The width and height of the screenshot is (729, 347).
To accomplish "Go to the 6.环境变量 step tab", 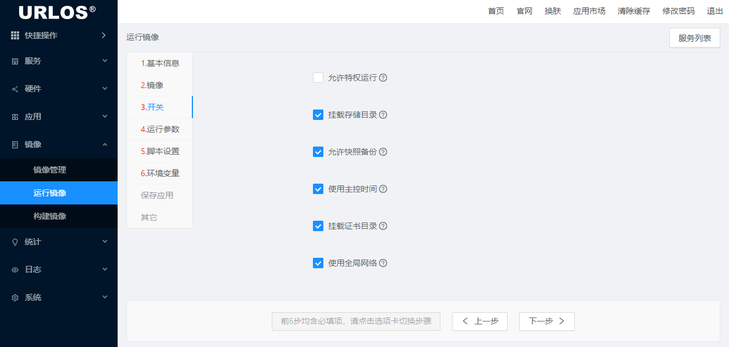I will [160, 173].
